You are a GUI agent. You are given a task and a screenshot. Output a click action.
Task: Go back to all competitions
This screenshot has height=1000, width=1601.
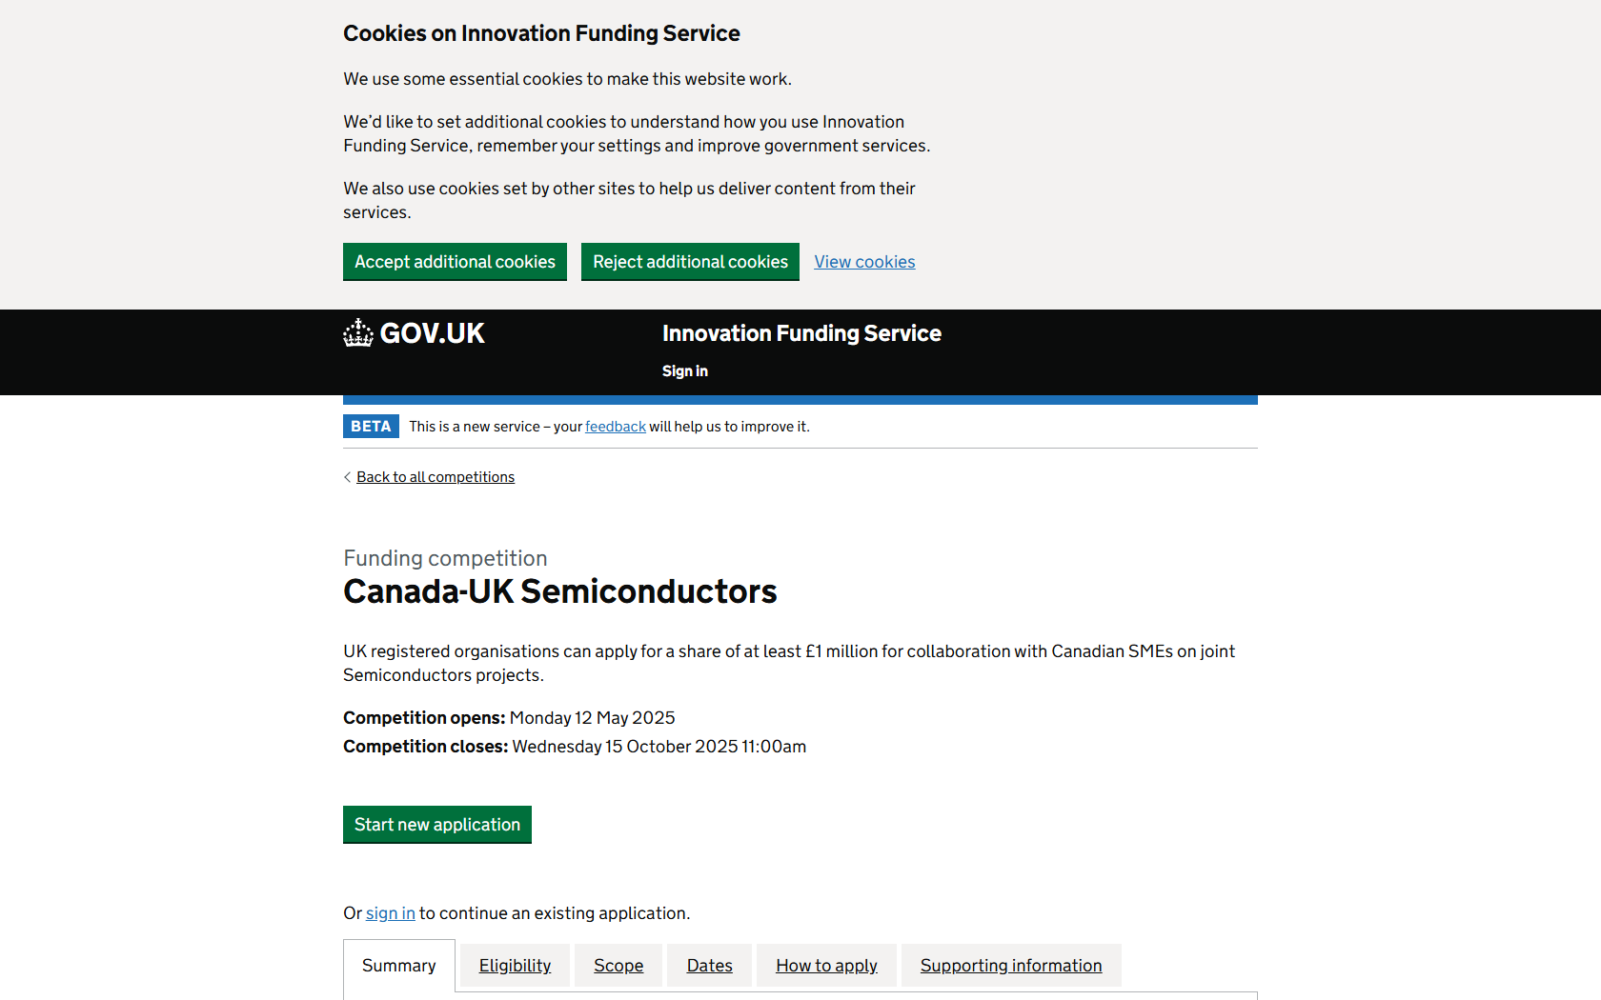click(x=436, y=477)
